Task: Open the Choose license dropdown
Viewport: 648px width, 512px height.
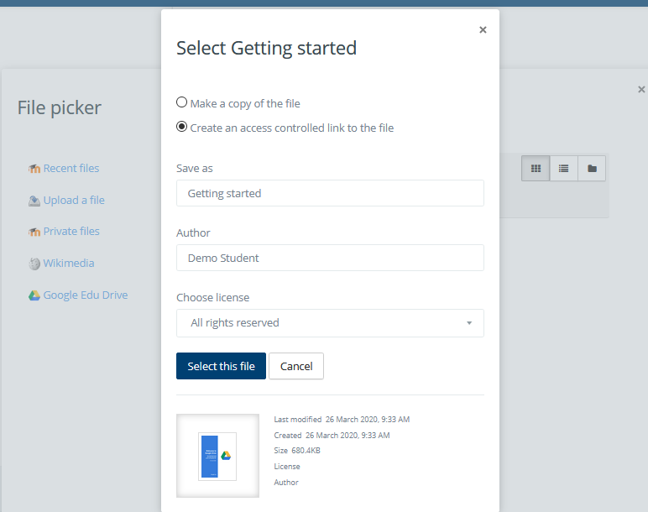Action: point(330,323)
